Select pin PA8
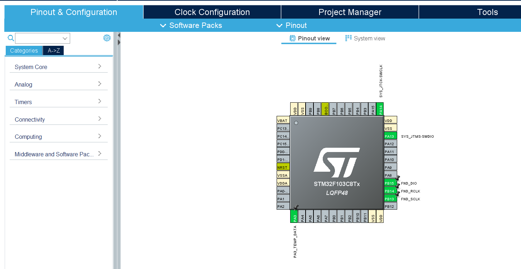The width and height of the screenshot is (521, 269). [390, 175]
